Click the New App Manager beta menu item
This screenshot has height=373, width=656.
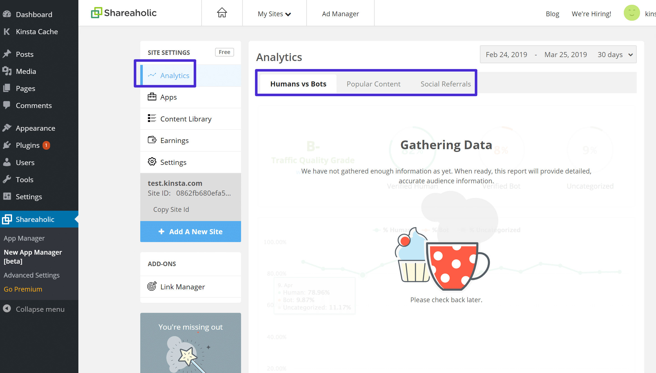(x=34, y=256)
